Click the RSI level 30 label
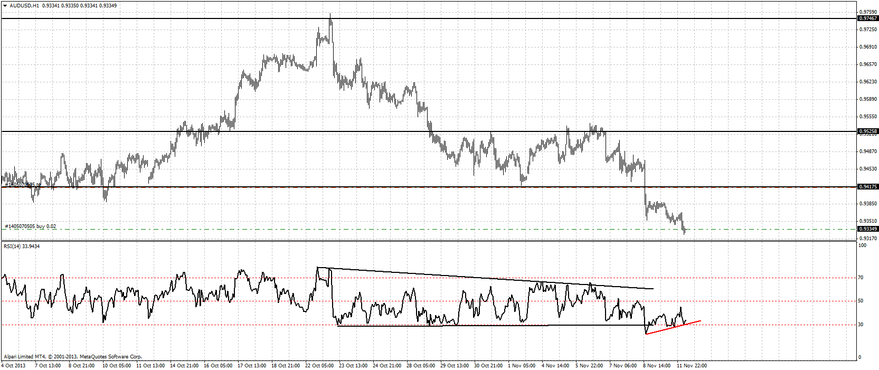 point(861,325)
